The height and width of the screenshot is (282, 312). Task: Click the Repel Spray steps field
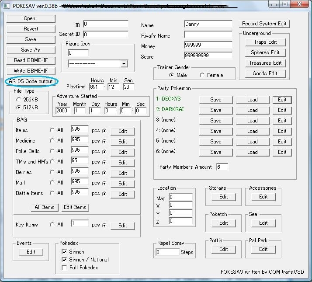tap(167, 252)
